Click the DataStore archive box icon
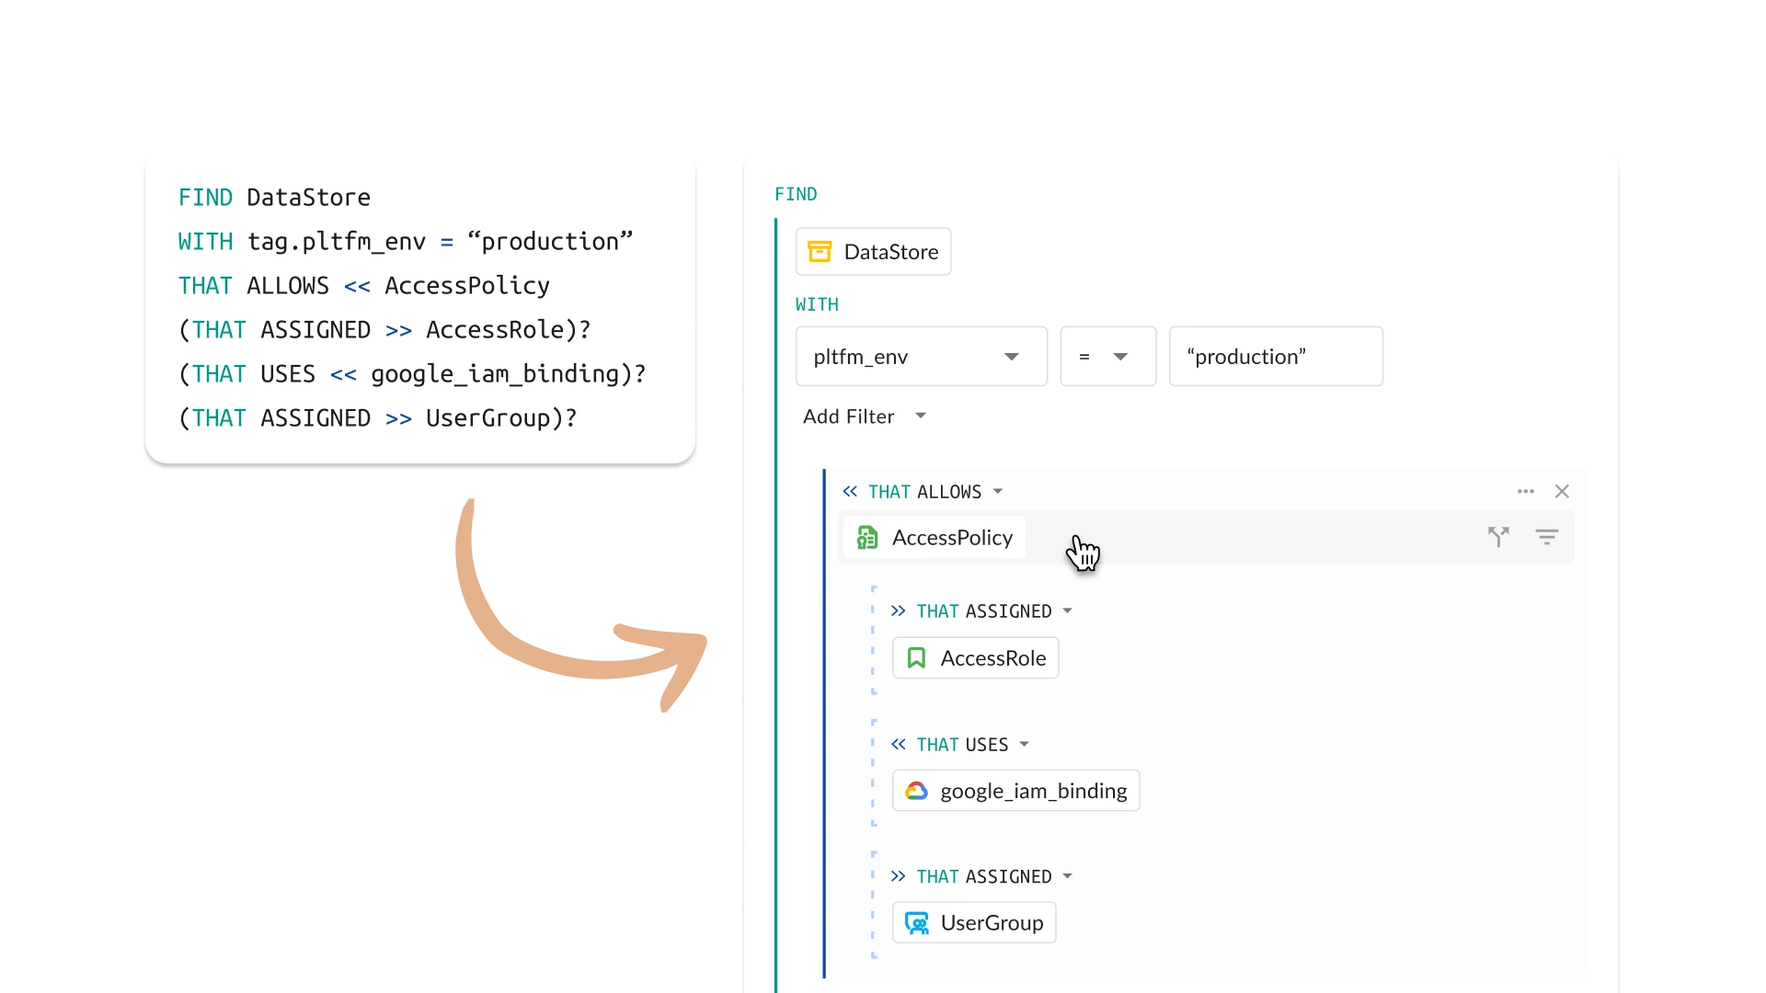The width and height of the screenshot is (1766, 993). [819, 252]
